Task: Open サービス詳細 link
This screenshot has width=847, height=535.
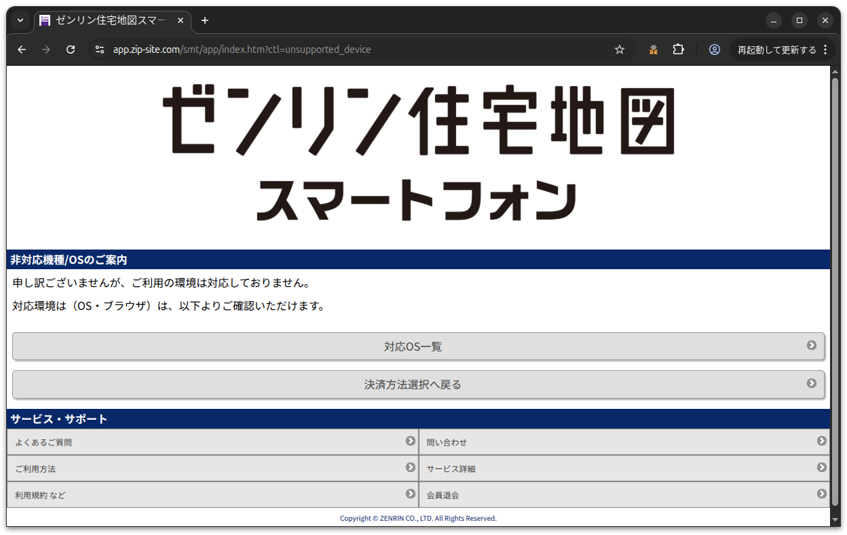Action: tap(624, 469)
